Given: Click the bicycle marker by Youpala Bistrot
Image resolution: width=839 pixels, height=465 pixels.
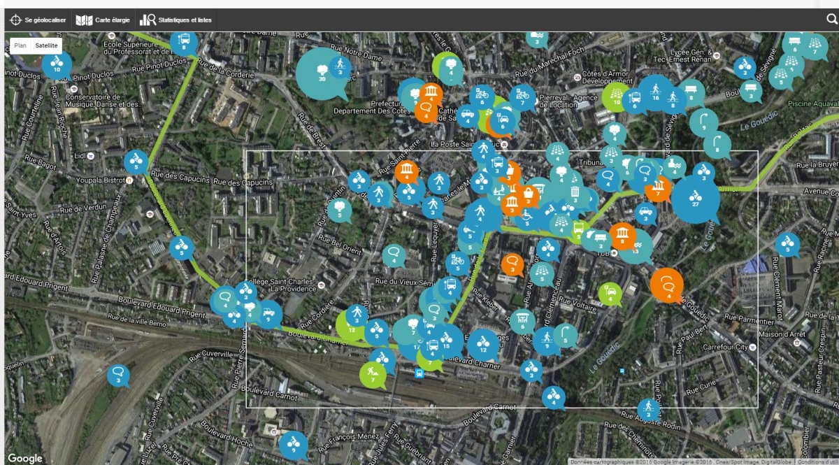Looking at the screenshot, I should tap(136, 162).
